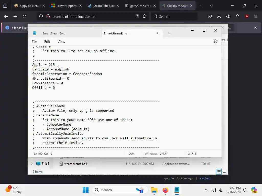
Task: Go back in Firefox
Action: pyautogui.click(x=6, y=17)
